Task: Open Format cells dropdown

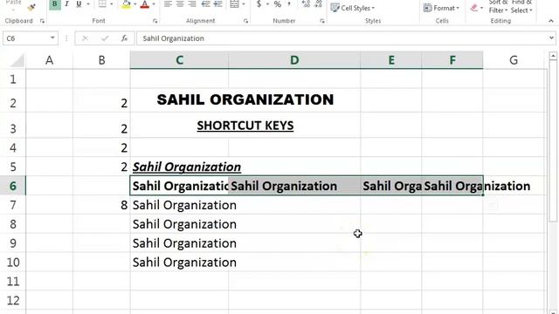Action: tap(441, 8)
